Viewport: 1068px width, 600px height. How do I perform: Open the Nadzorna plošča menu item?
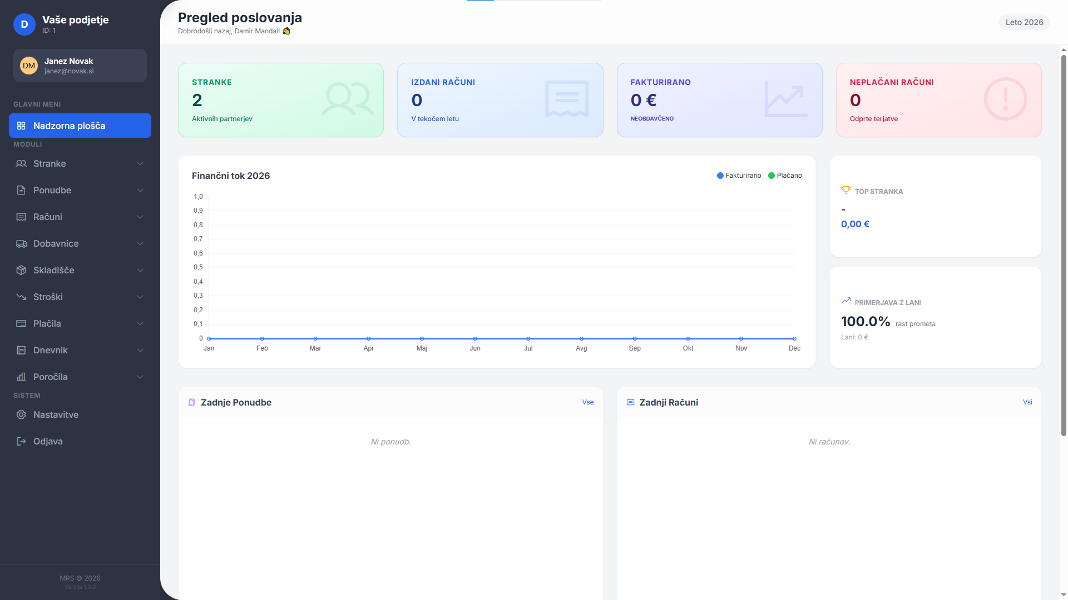(80, 126)
